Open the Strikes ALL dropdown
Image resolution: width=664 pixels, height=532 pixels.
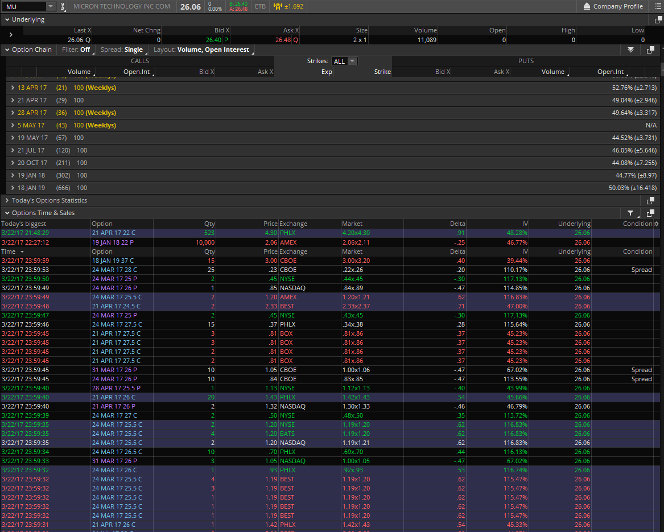345,61
